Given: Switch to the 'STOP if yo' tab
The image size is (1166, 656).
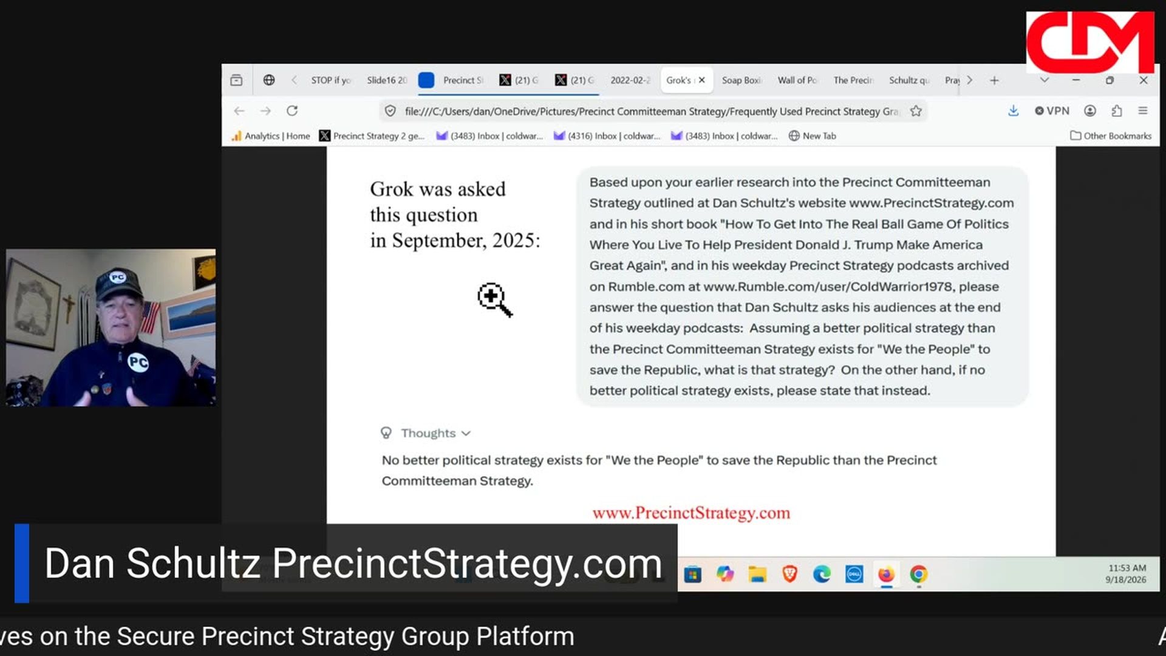Looking at the screenshot, I should coord(331,80).
